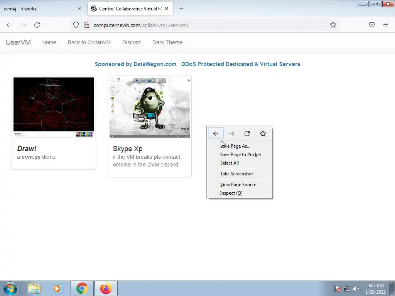Minimize the Firefox window
This screenshot has height=296, width=395.
pyautogui.click(x=363, y=4)
